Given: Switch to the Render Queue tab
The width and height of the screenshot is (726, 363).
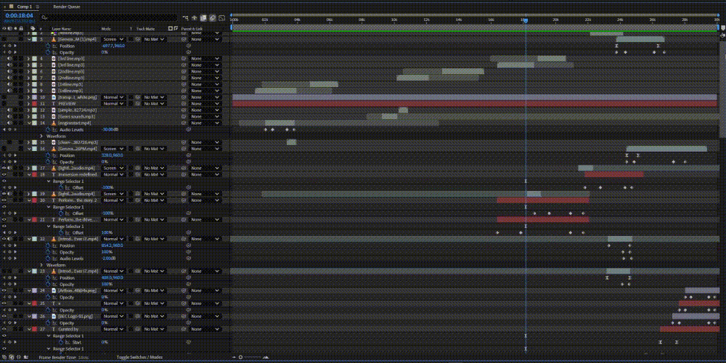Looking at the screenshot, I should [x=65, y=5].
